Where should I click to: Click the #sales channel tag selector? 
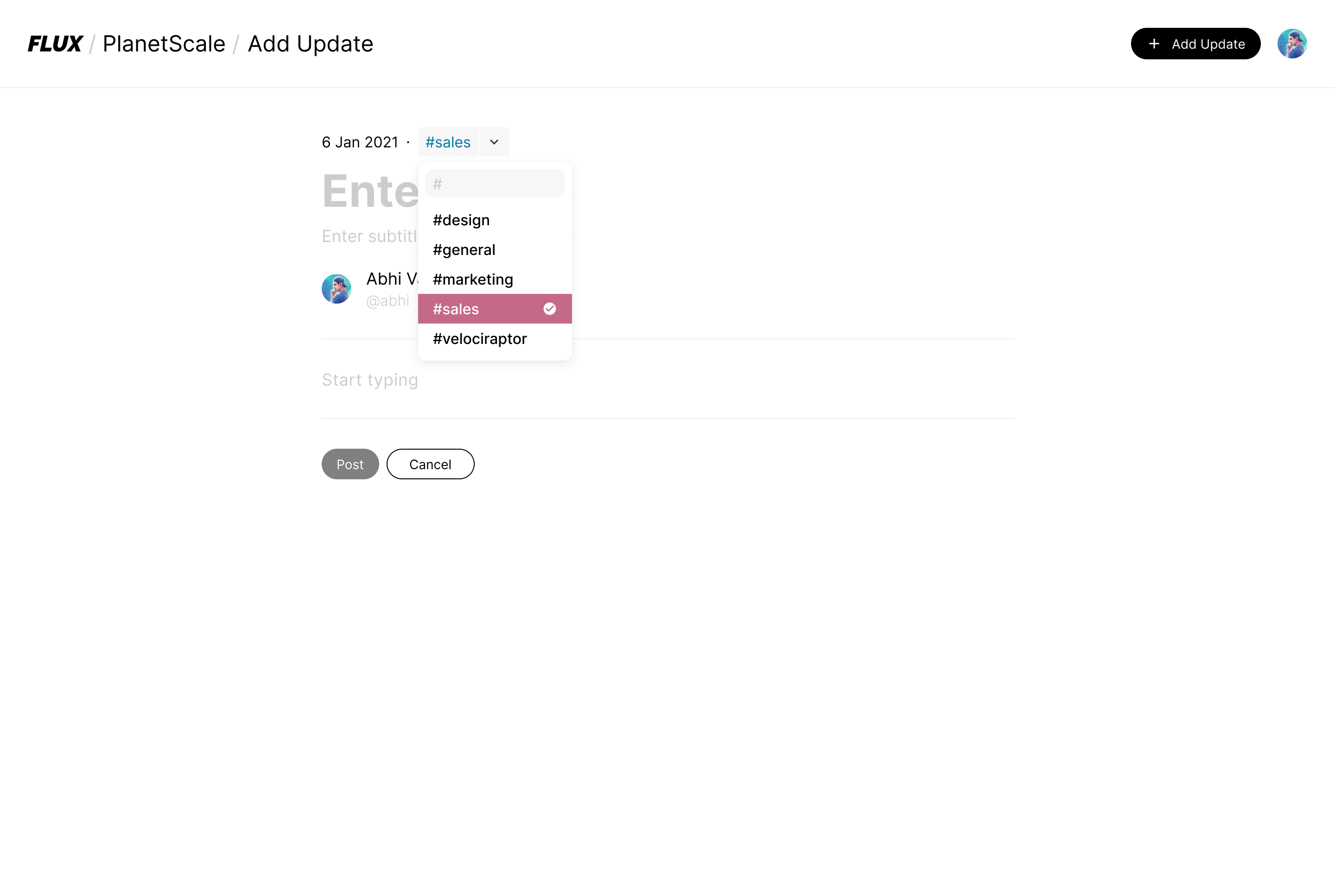pyautogui.click(x=448, y=142)
